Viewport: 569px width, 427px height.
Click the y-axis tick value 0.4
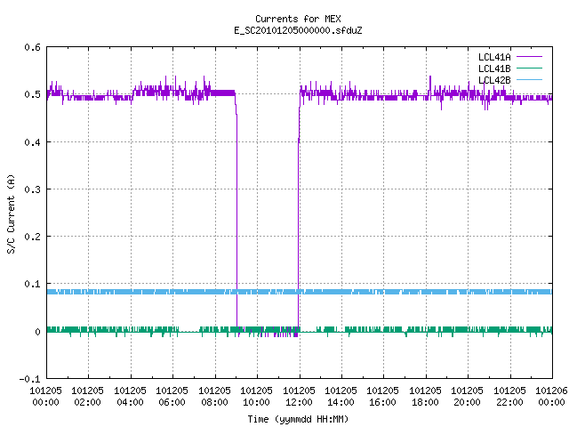[x=32, y=142]
